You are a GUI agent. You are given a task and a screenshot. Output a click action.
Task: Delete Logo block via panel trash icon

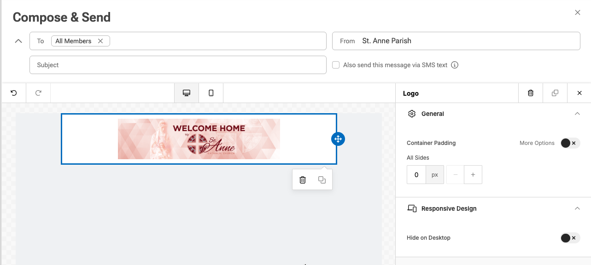[x=531, y=93]
